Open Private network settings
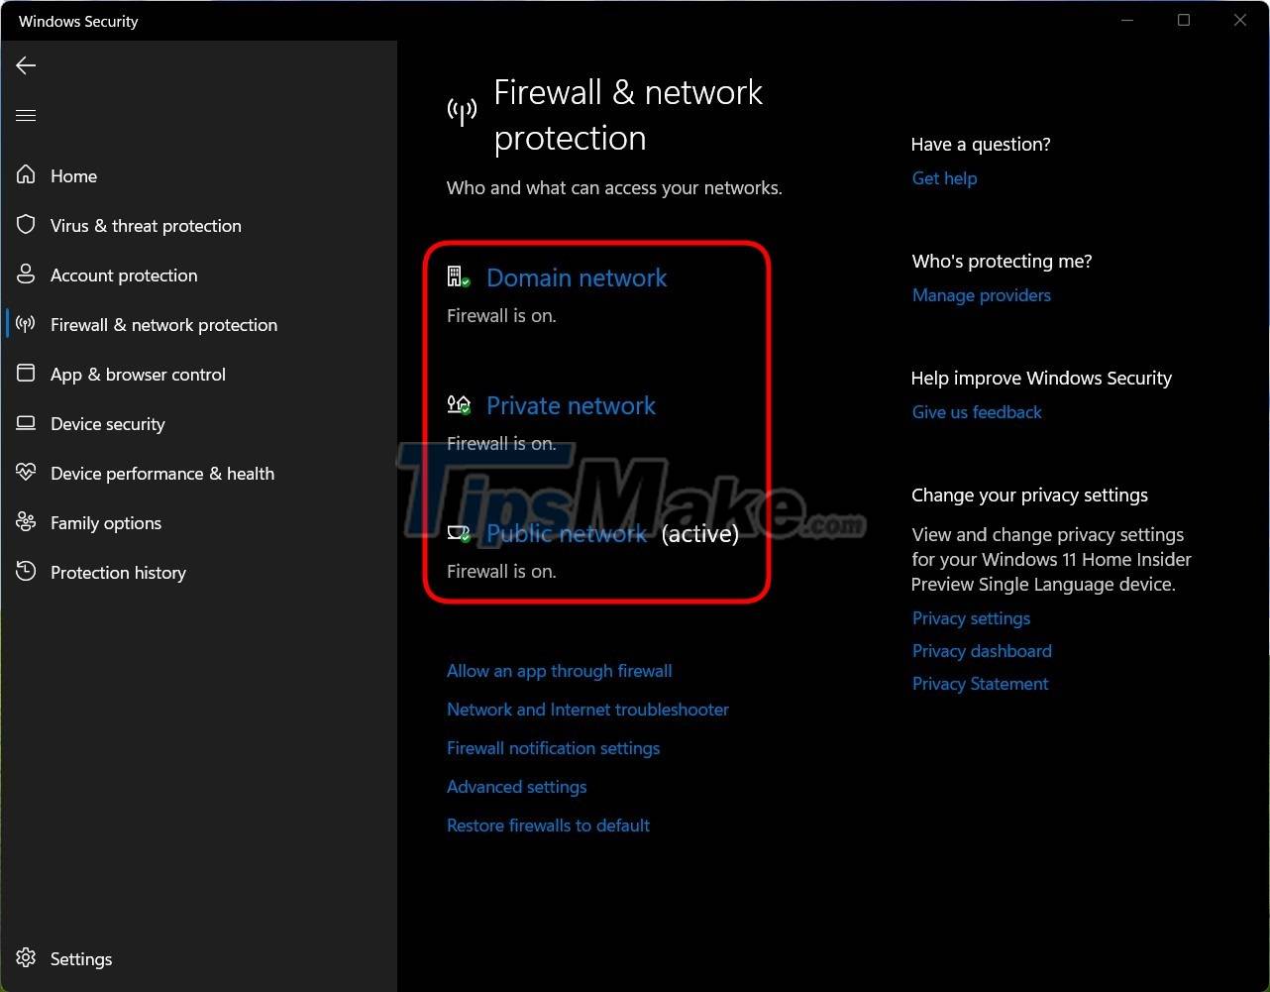The width and height of the screenshot is (1270, 992). click(x=571, y=405)
